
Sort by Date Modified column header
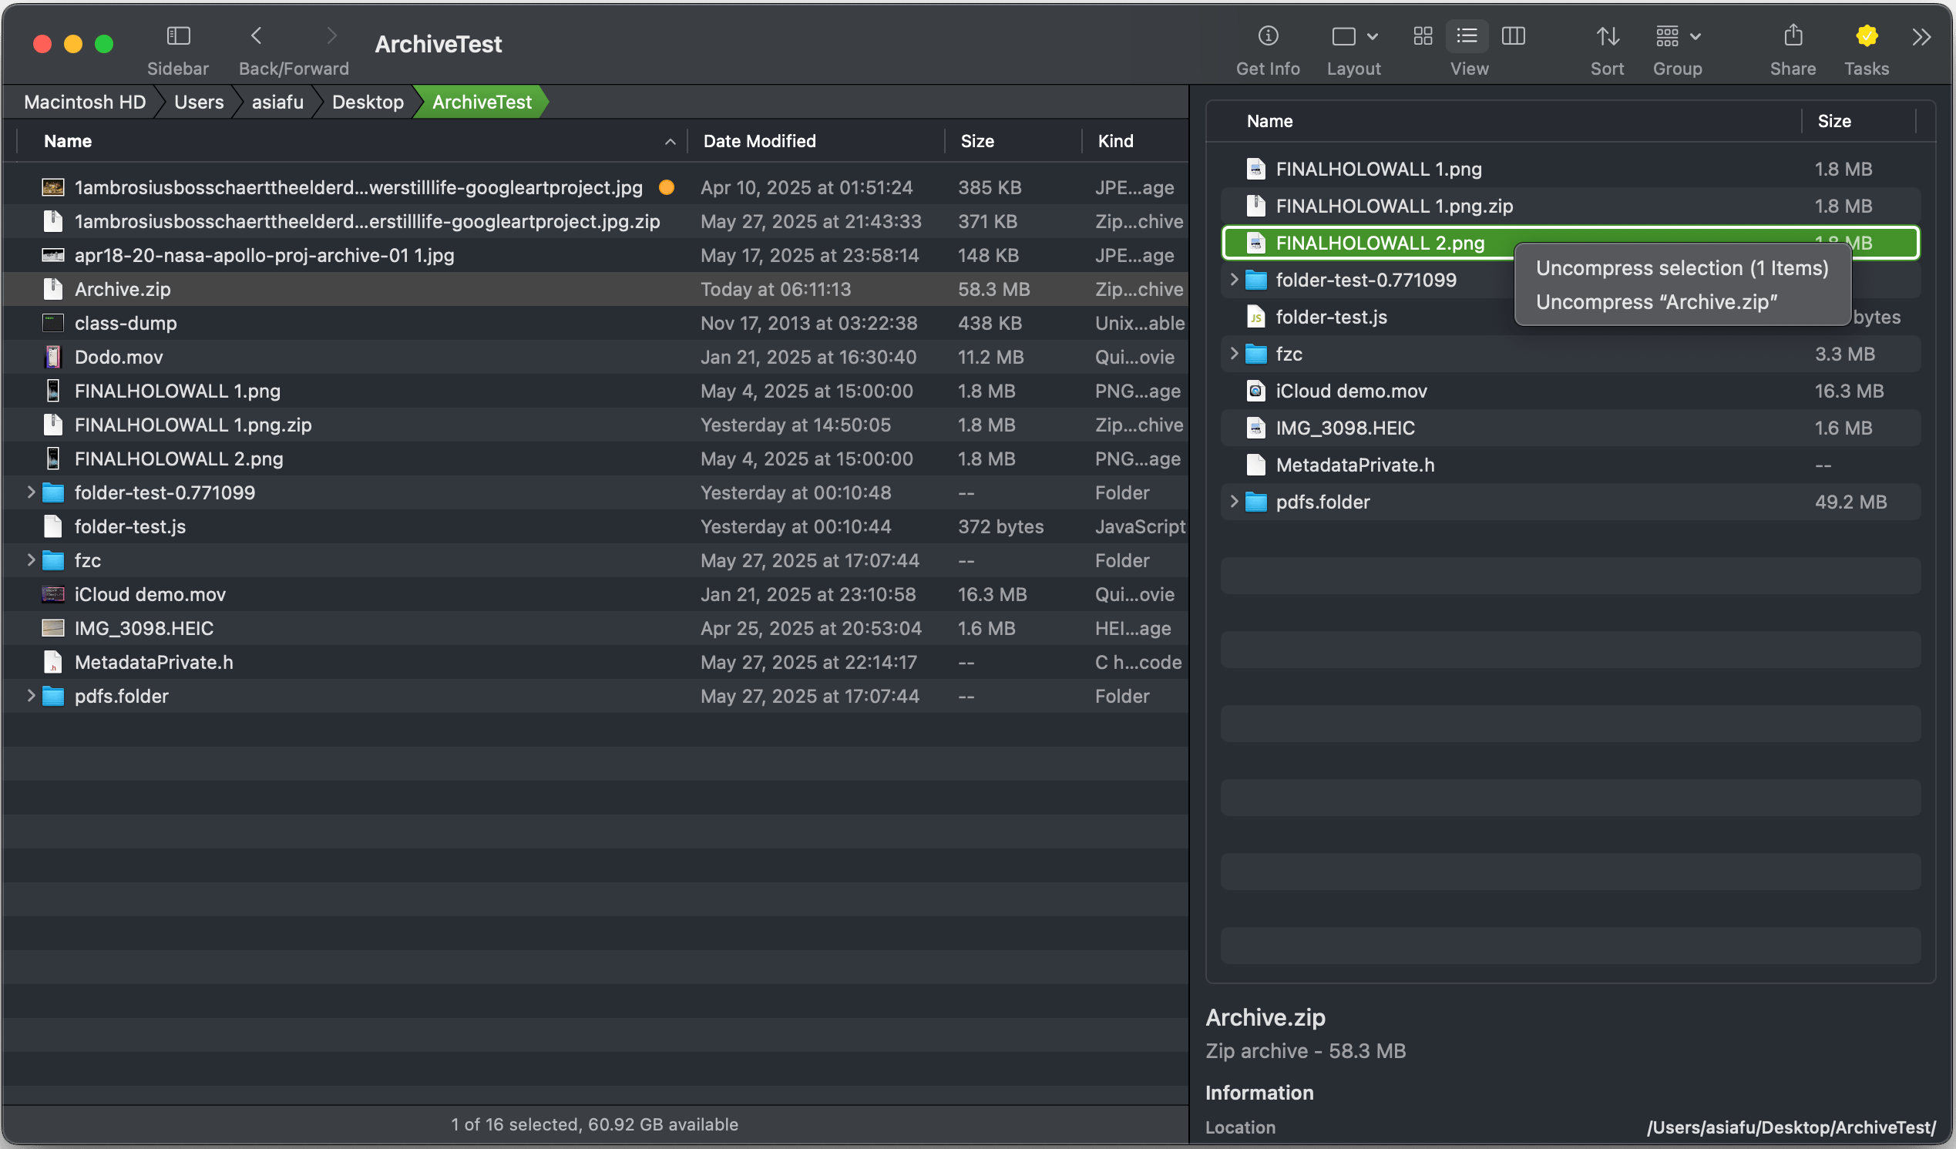758,141
